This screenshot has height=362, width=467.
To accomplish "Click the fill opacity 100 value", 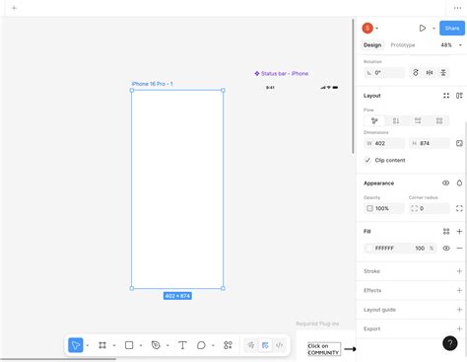I will point(420,249).
